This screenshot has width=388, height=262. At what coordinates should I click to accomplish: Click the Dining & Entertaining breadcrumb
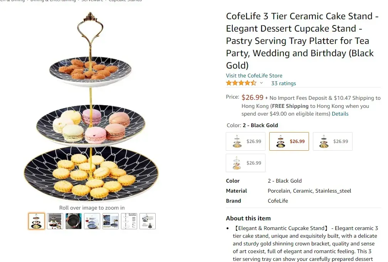(x=53, y=1)
